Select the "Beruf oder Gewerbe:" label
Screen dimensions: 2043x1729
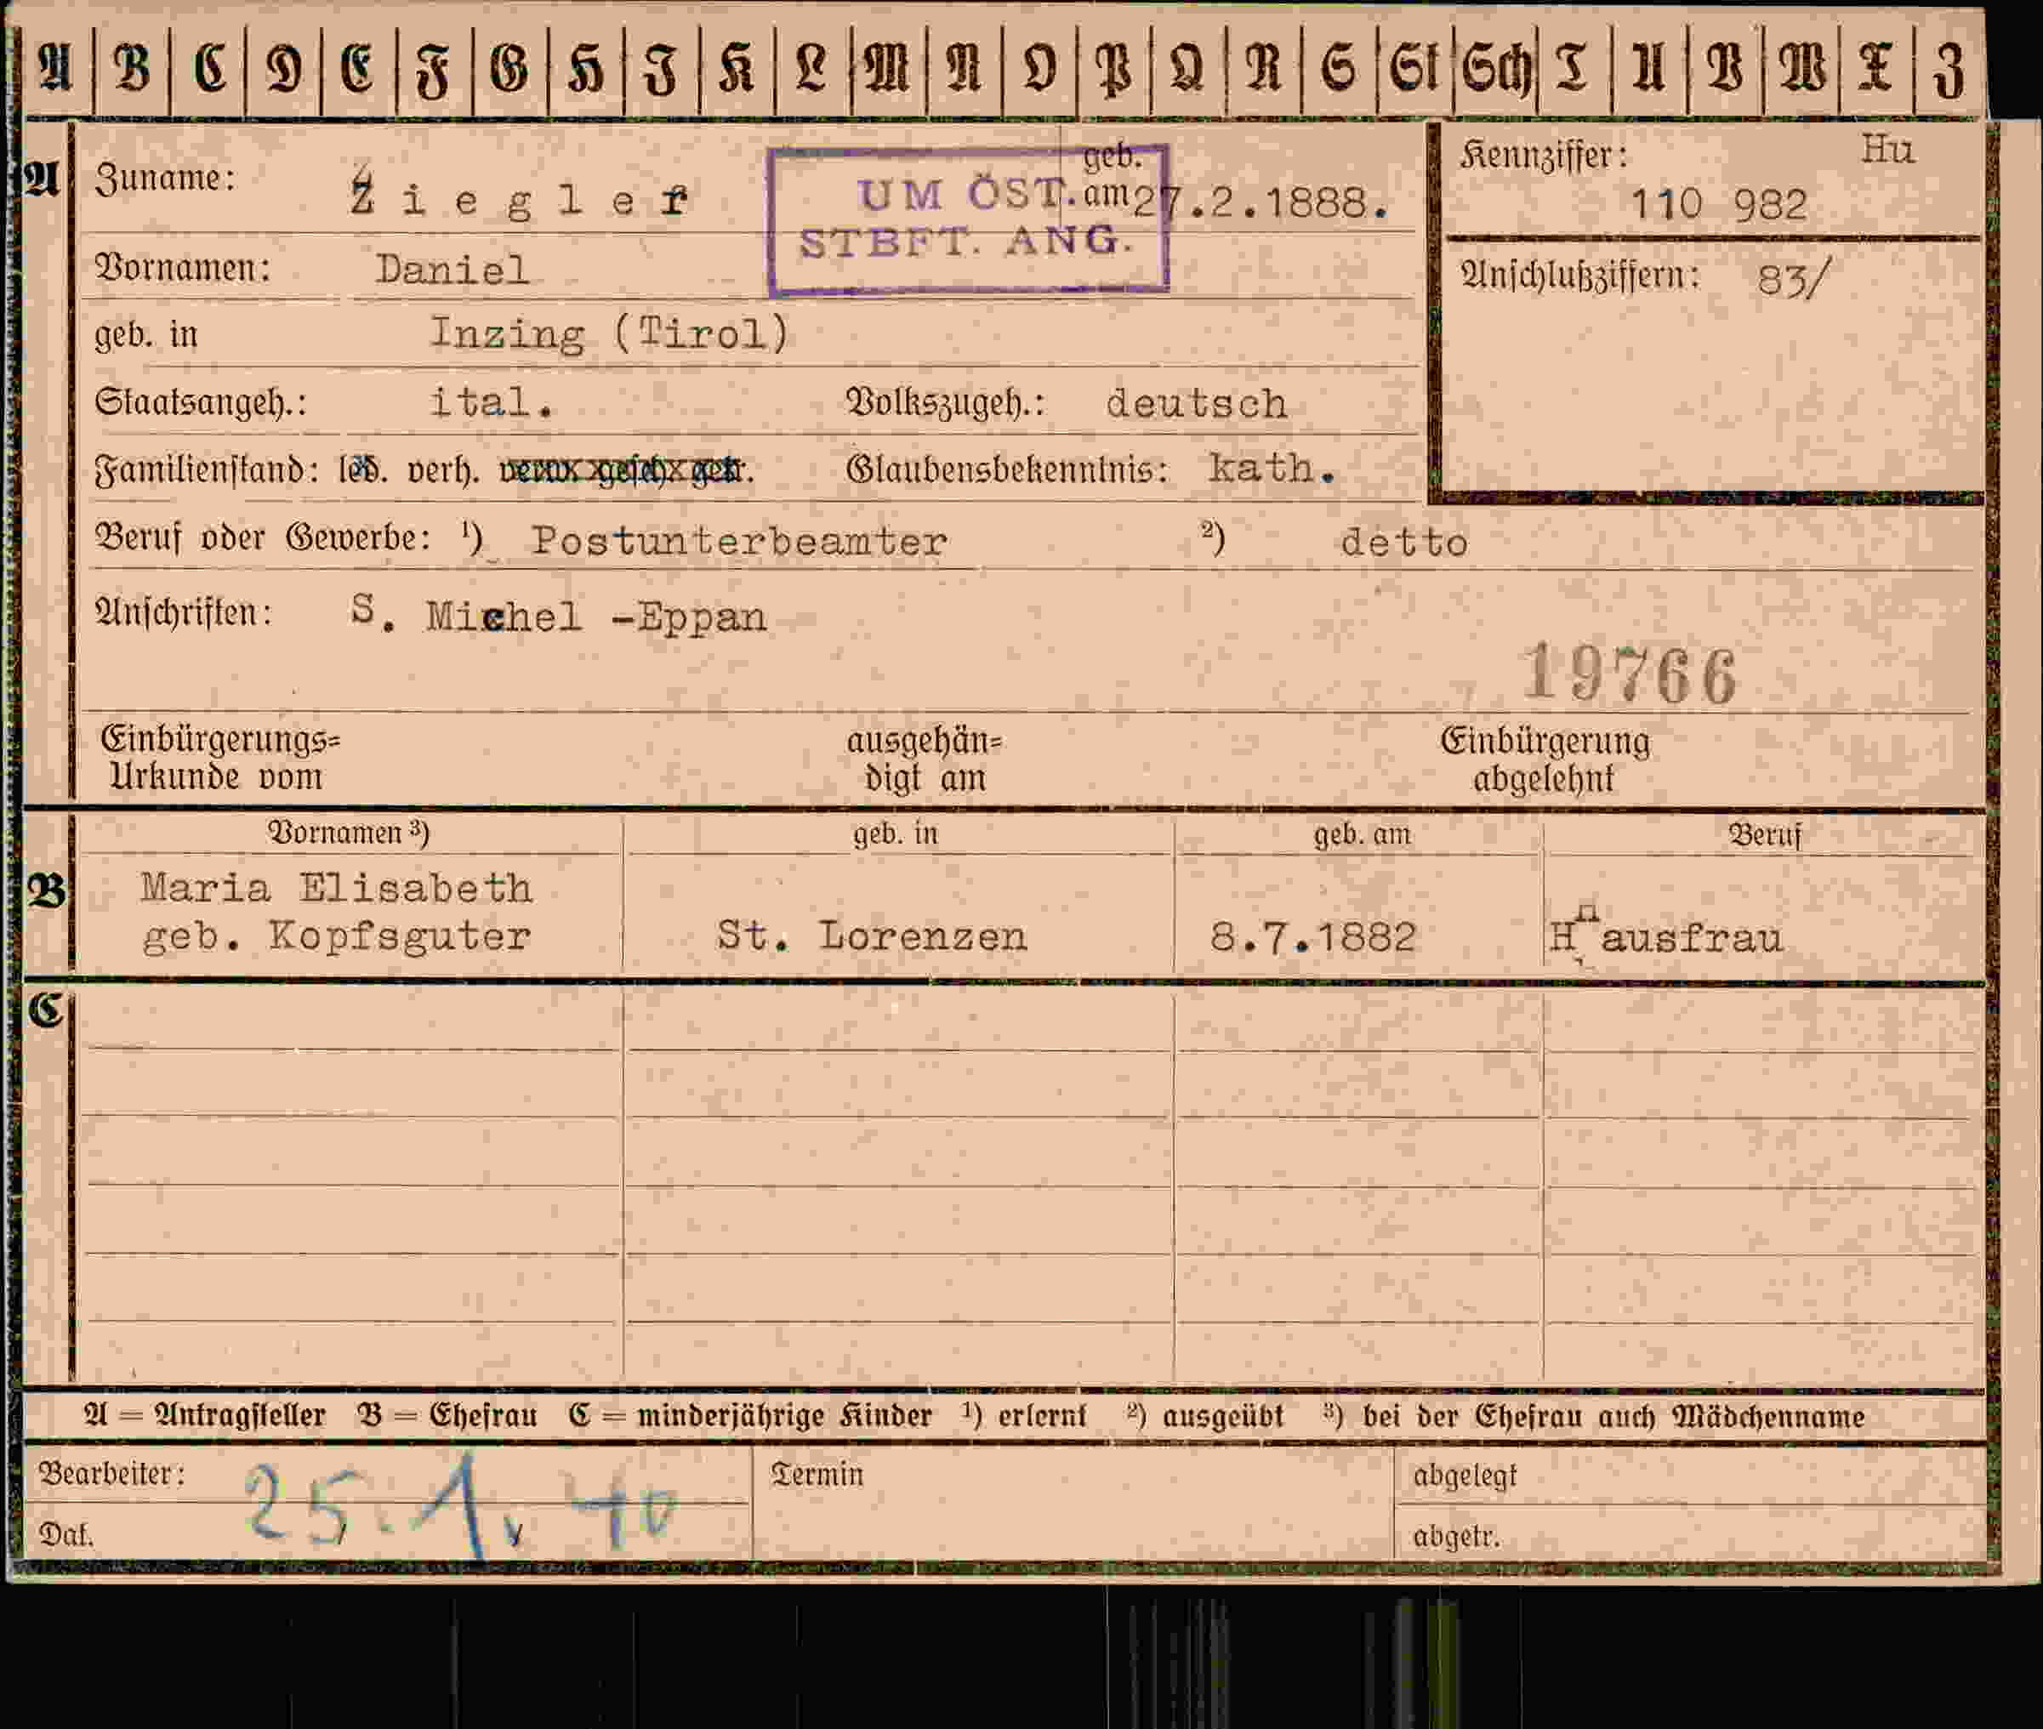[263, 538]
